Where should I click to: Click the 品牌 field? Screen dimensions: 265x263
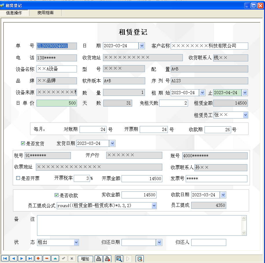click(x=57, y=81)
